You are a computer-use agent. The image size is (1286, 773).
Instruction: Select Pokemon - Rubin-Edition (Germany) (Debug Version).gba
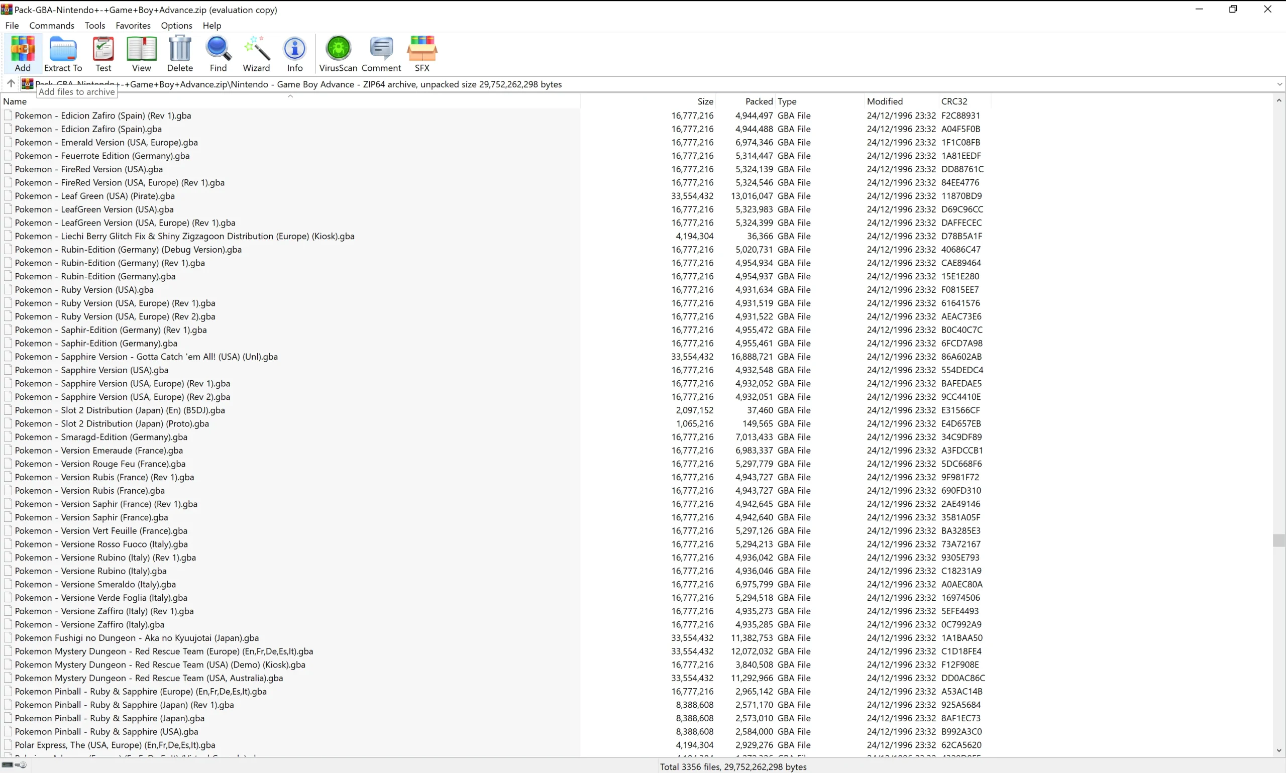pyautogui.click(x=128, y=250)
